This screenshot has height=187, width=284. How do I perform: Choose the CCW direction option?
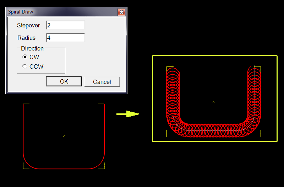click(x=24, y=66)
